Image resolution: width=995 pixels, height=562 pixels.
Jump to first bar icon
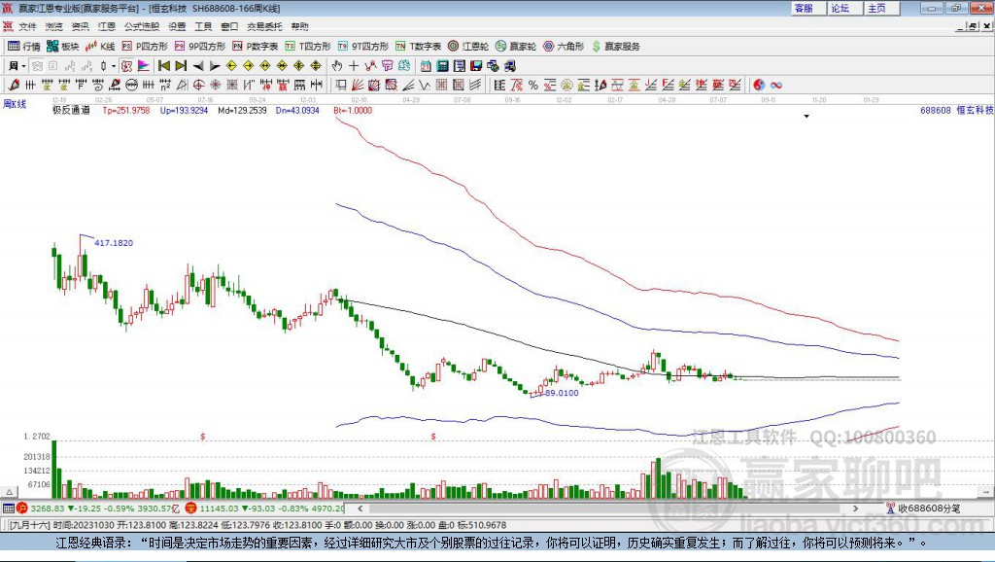tap(163, 66)
